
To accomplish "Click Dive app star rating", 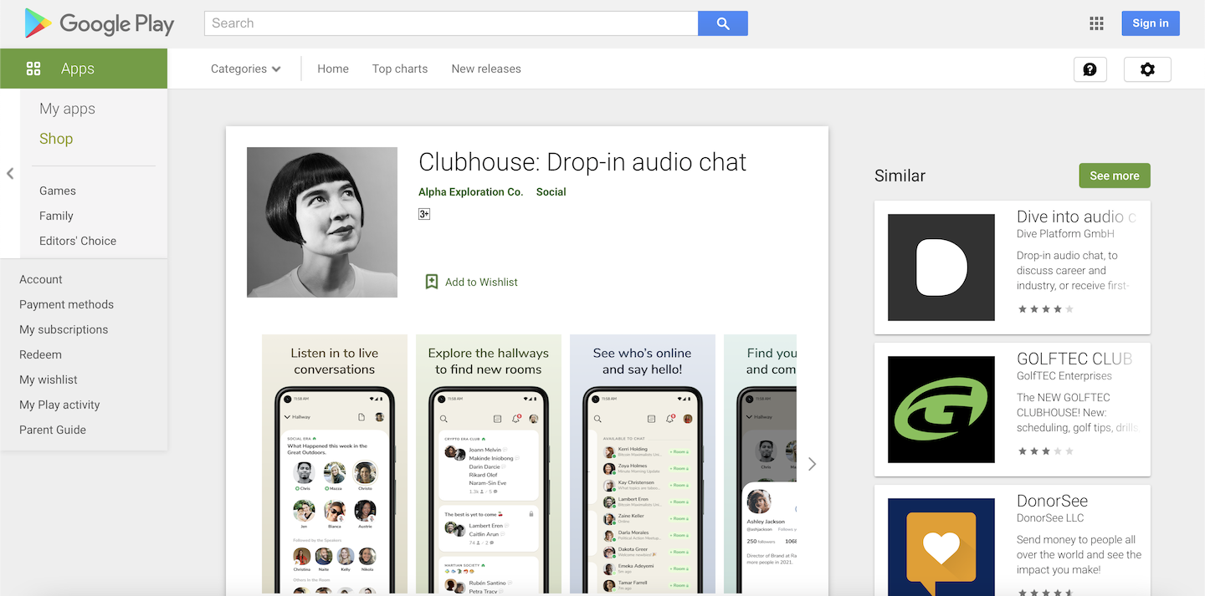I will coord(1045,309).
